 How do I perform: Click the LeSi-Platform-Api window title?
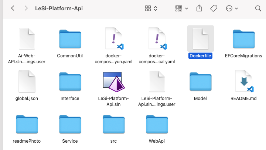(x=59, y=8)
